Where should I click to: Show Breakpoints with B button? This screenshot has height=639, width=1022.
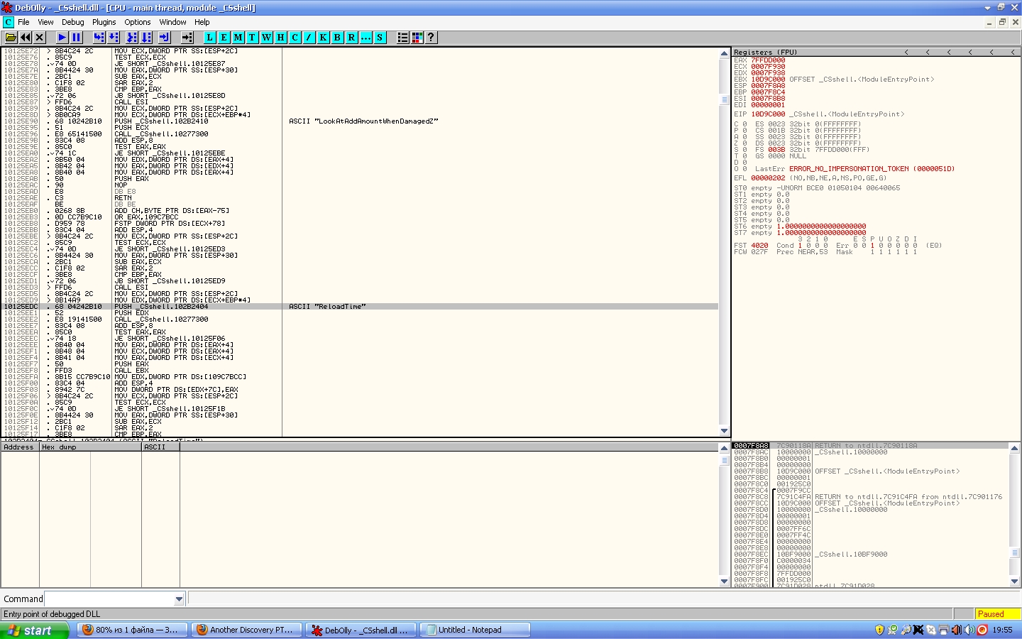click(338, 37)
